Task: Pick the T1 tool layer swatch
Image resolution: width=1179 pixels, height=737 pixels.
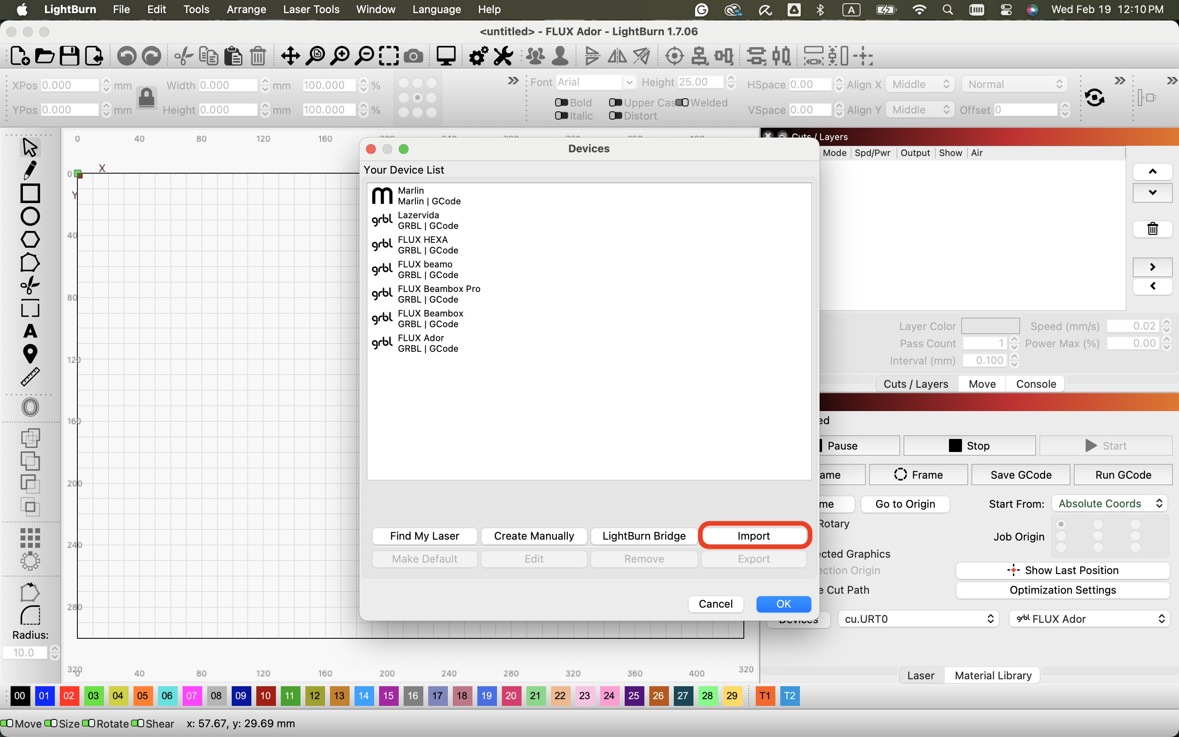Action: [765, 696]
